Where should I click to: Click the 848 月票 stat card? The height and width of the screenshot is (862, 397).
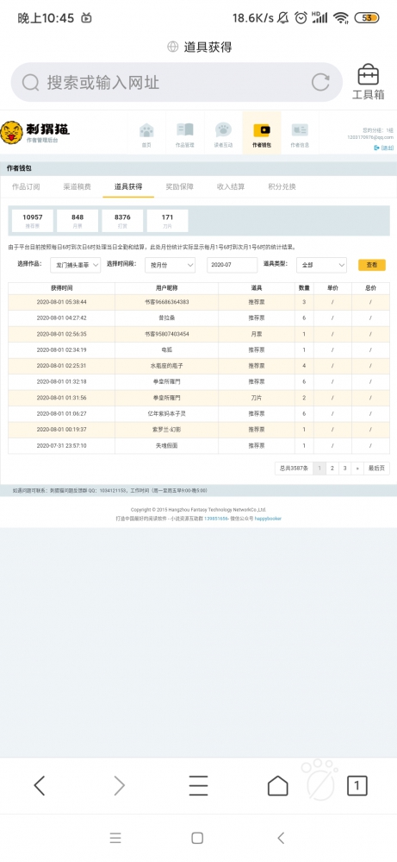point(78,220)
